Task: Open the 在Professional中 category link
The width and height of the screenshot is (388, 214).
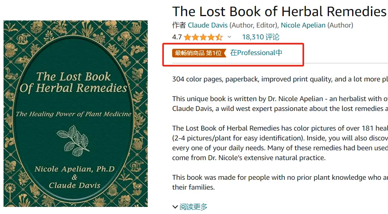Action: click(x=256, y=53)
